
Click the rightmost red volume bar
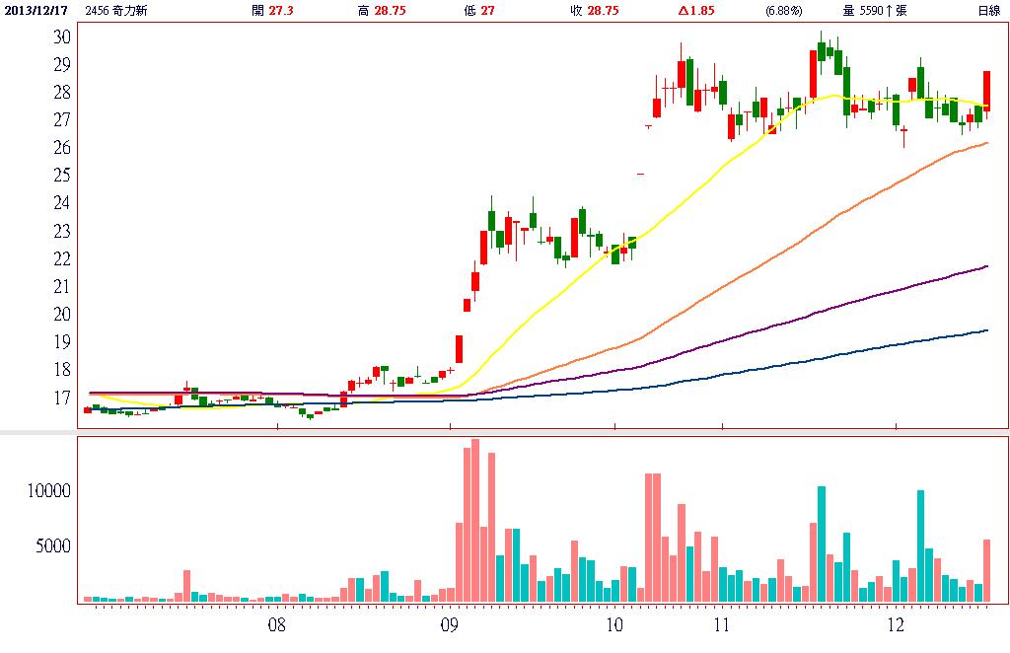pos(986,570)
